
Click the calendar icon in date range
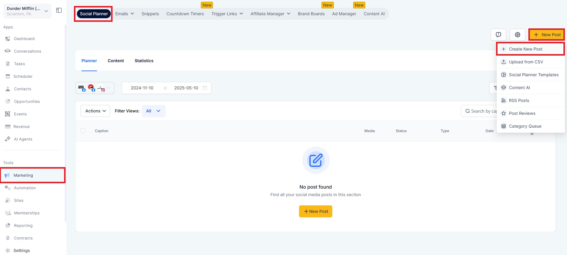[x=205, y=88]
